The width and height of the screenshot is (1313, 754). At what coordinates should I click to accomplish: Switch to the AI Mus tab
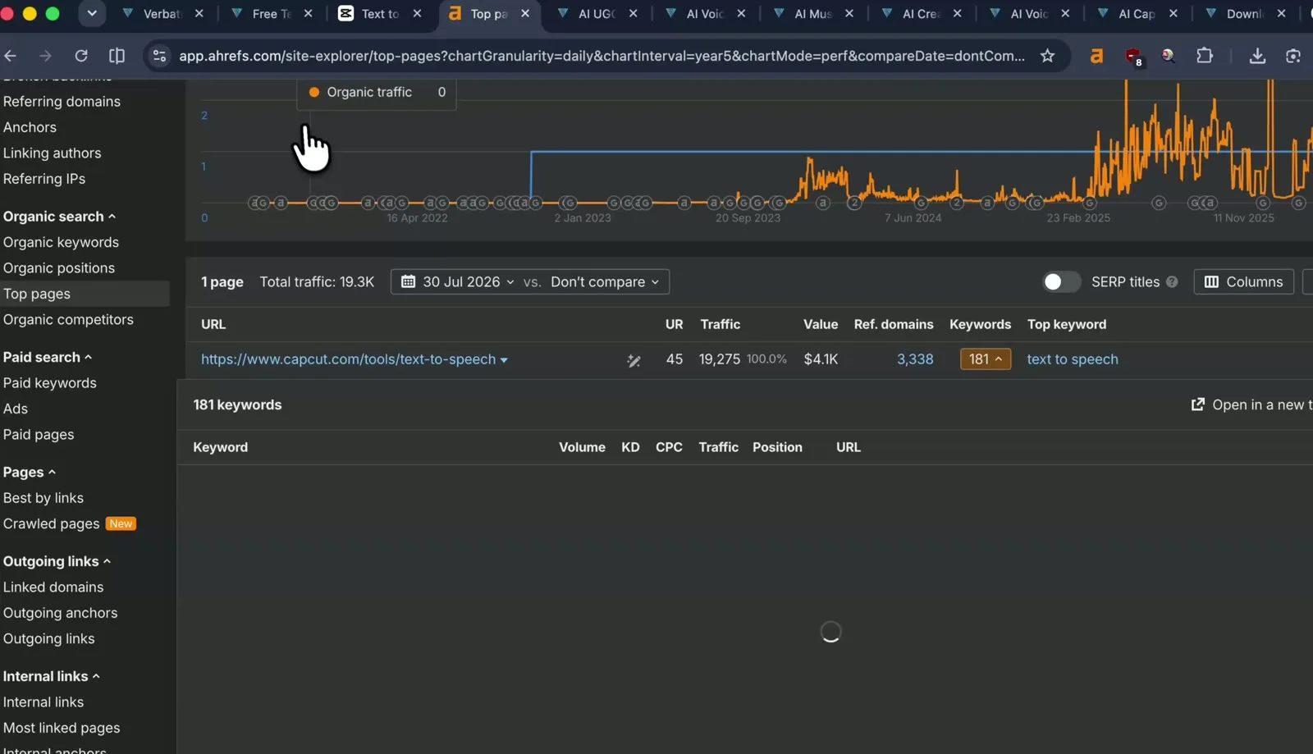point(812,14)
